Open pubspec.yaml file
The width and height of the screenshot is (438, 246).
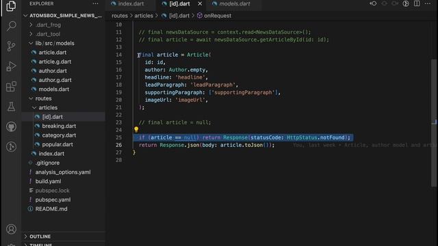[x=63, y=200]
